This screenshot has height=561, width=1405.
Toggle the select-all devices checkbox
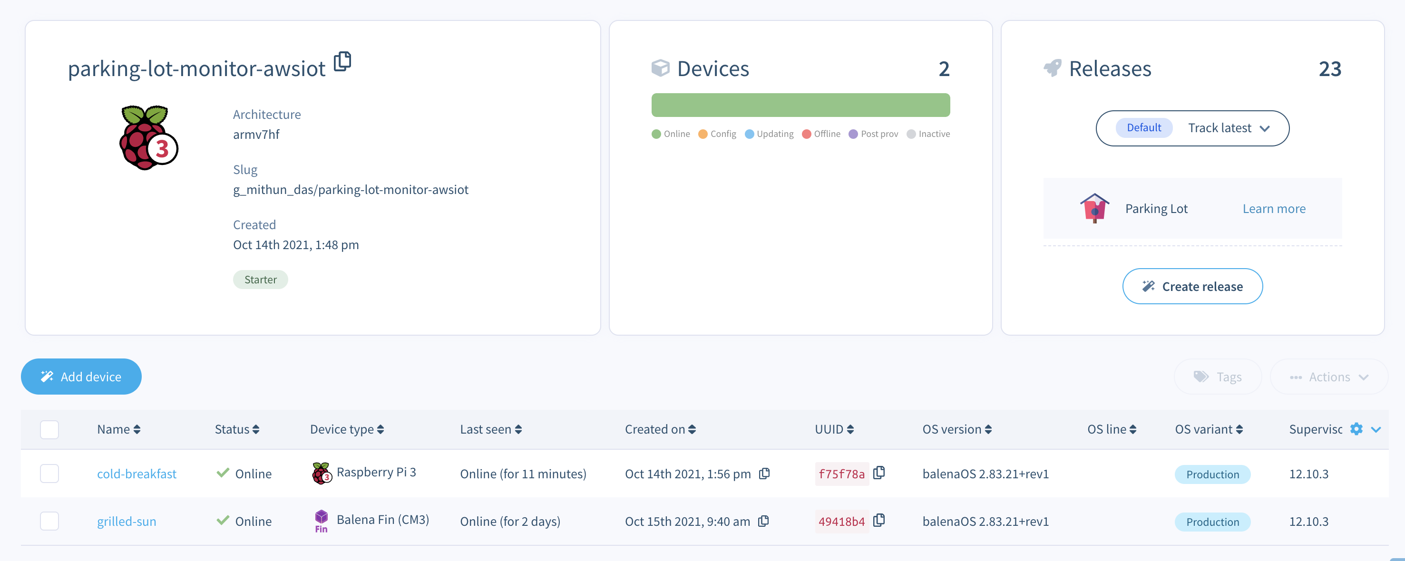[x=49, y=429]
